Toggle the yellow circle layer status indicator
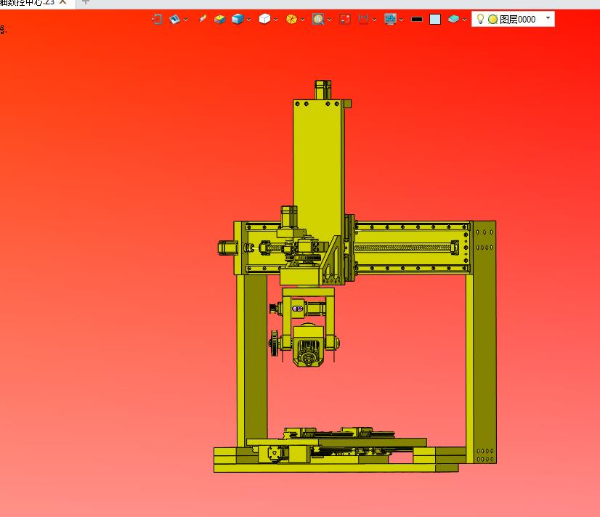Image resolution: width=600 pixels, height=517 pixels. (x=492, y=20)
